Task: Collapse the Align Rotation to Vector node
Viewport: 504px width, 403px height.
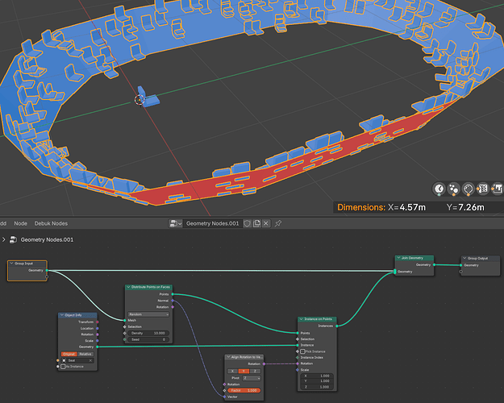Action: [228, 357]
